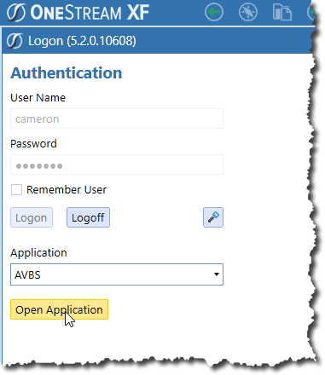This screenshot has width=325, height=375.
Task: Click Open Application button
Action: (x=59, y=309)
